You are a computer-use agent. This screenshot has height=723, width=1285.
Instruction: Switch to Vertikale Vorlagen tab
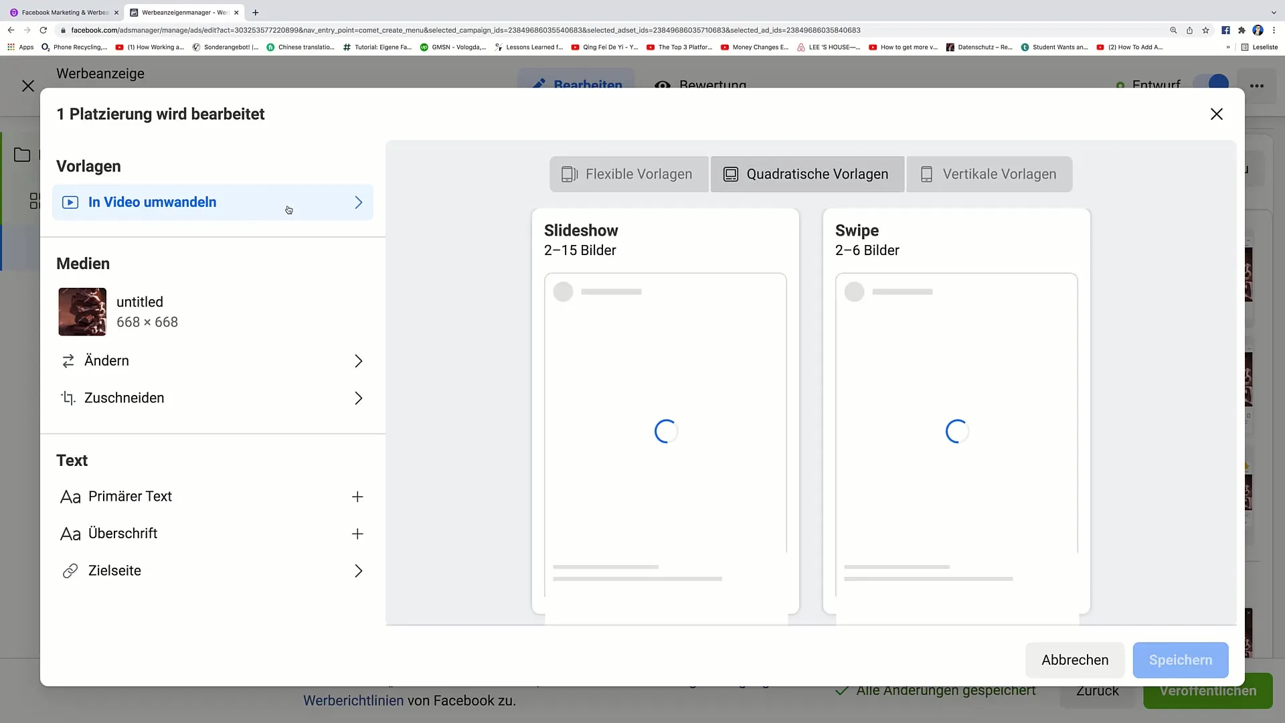[989, 174]
